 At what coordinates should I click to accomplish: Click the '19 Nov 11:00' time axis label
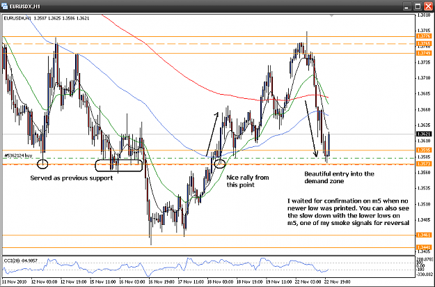[x=279, y=281]
